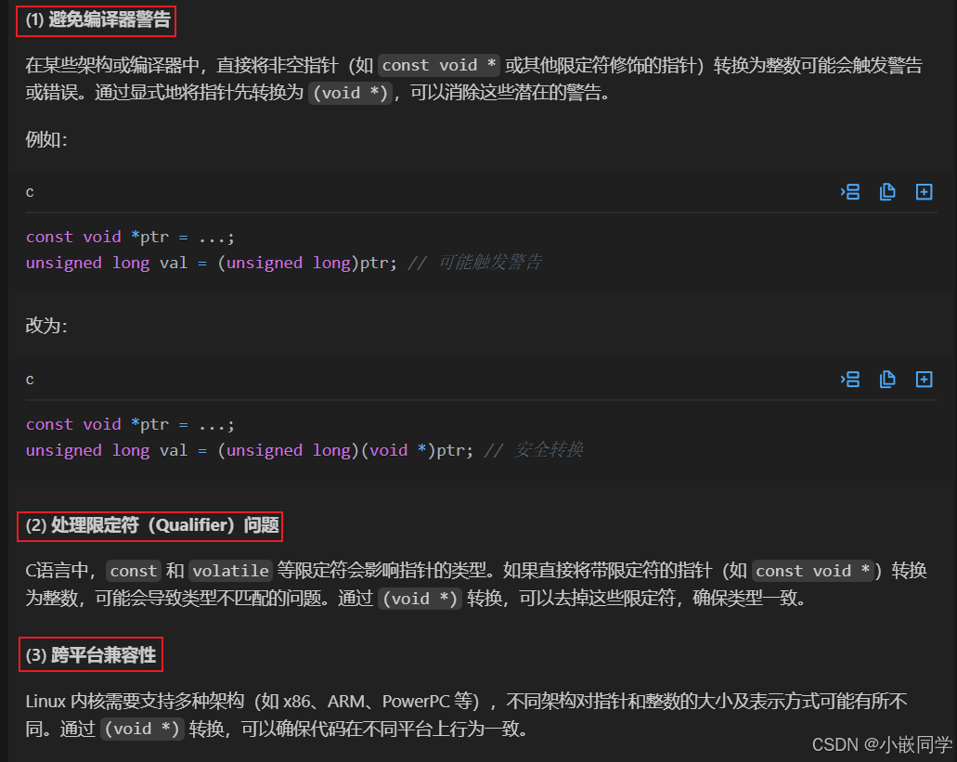
Task: Click the inline code "const void *" in the first paragraph
Action: tap(438, 65)
